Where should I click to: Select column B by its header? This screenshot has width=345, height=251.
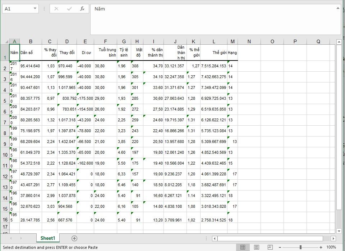pos(31,41)
